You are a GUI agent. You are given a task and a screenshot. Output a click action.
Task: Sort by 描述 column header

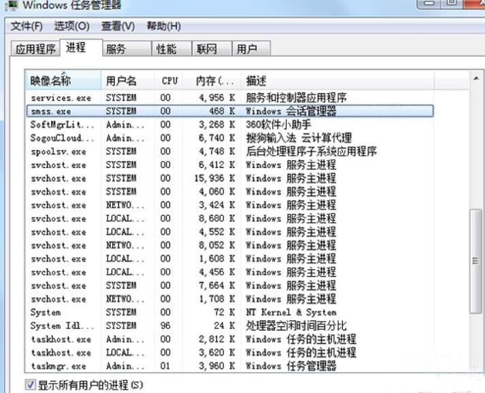click(x=337, y=81)
